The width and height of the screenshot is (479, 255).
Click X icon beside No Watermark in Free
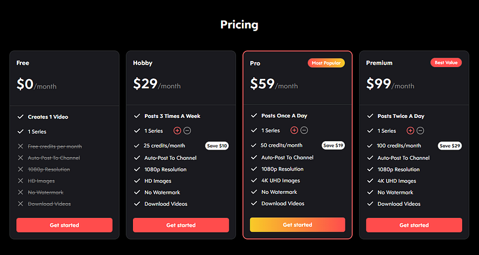(x=20, y=192)
